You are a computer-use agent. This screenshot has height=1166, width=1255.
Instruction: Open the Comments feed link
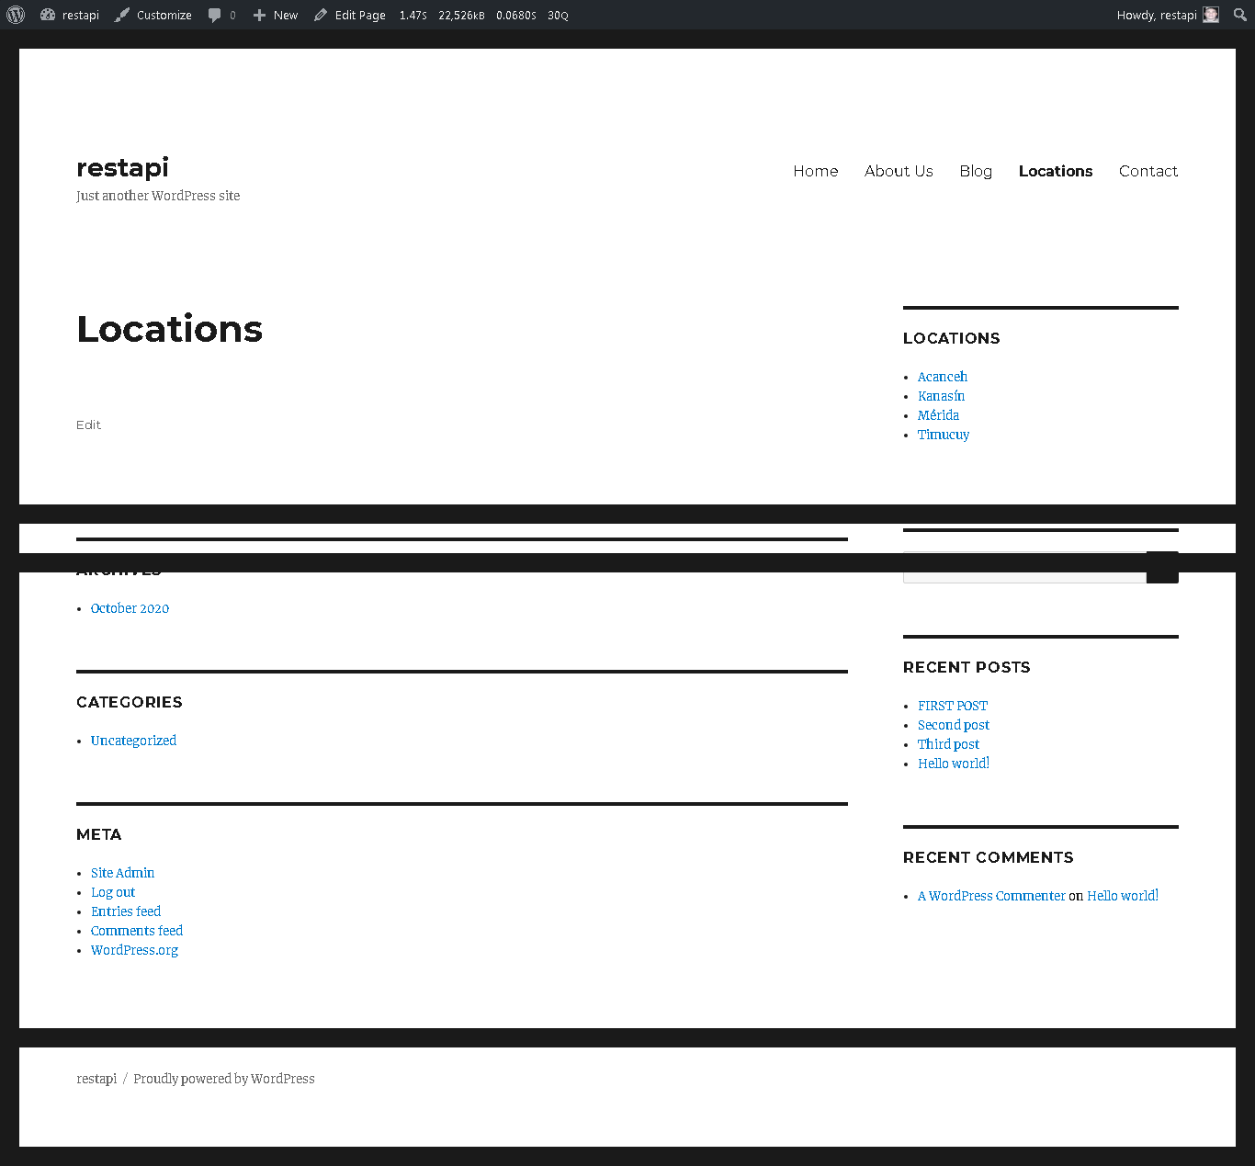click(x=137, y=931)
